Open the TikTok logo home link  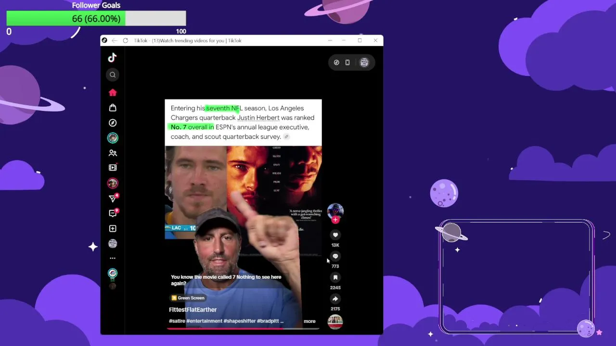(112, 58)
